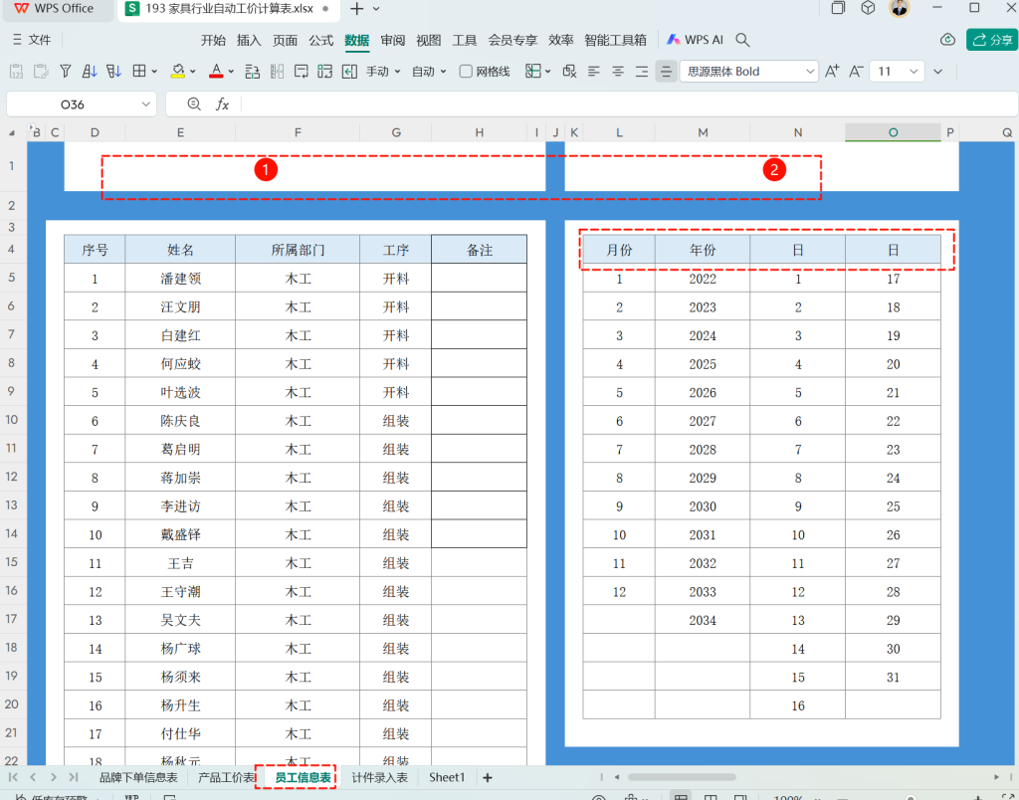Sort ascending with the A-to-Z icon
The image size is (1019, 800).
click(90, 72)
